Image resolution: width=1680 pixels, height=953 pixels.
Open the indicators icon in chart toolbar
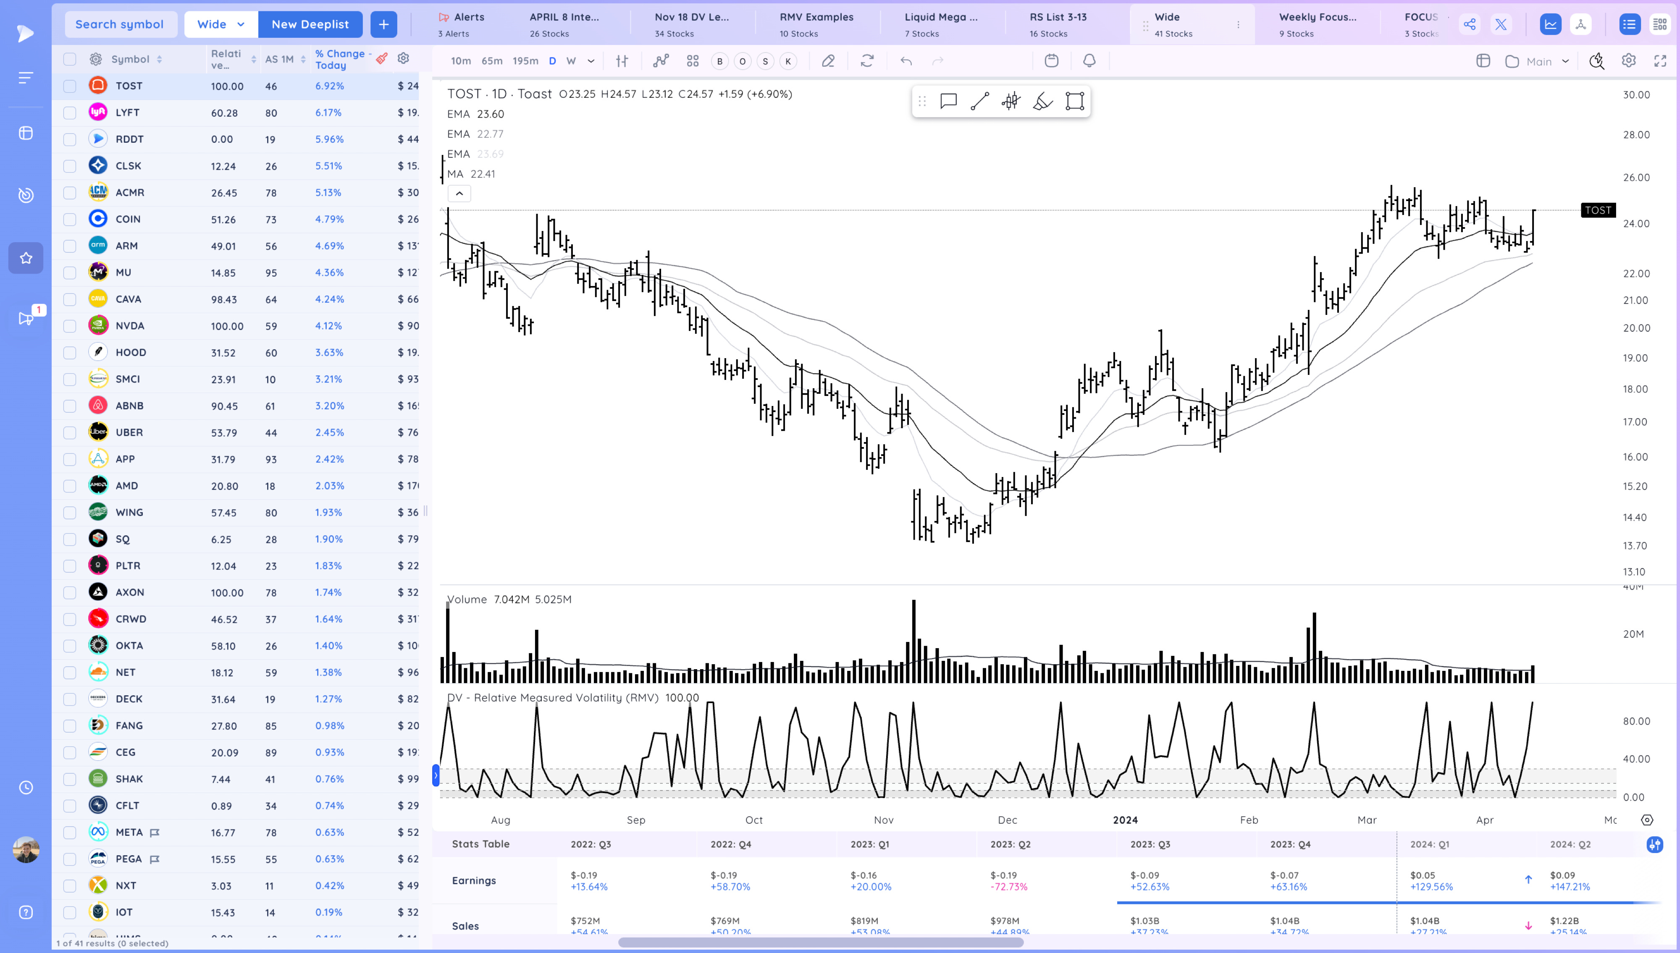(661, 61)
